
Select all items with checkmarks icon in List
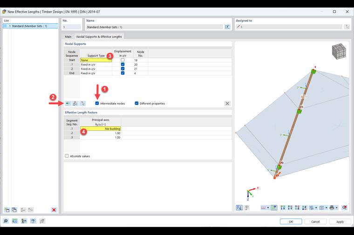[23, 210]
